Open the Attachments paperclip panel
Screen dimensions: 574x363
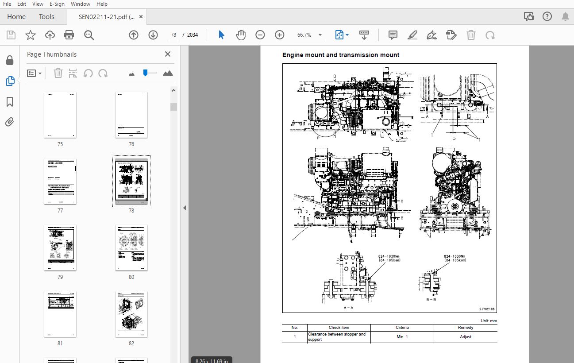10,122
